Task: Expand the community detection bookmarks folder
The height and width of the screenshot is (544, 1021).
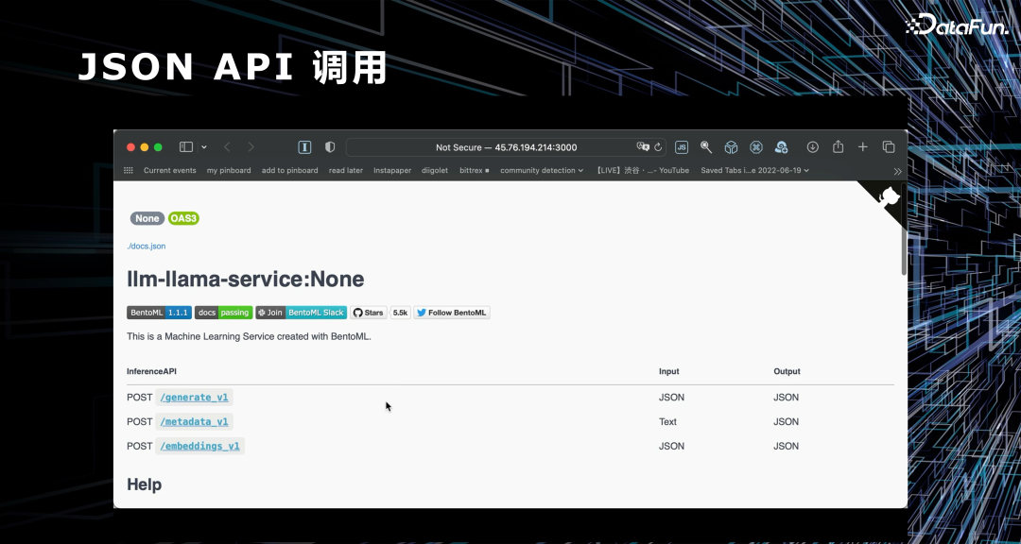Action: tap(542, 171)
